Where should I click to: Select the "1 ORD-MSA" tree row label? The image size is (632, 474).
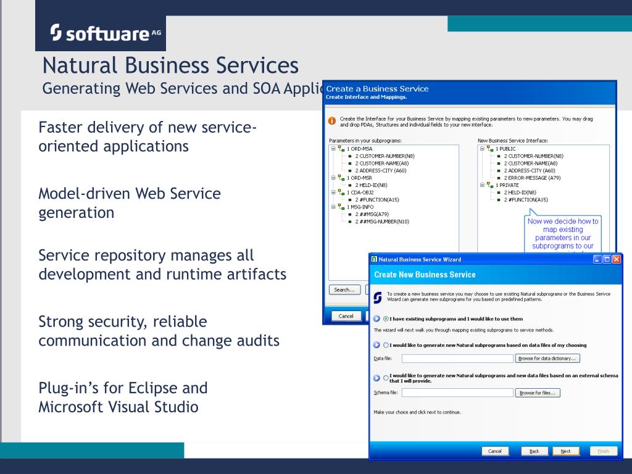[x=360, y=149]
